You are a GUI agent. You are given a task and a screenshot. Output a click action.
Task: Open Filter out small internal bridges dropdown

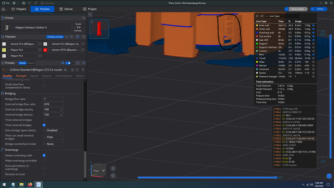(x=53, y=137)
